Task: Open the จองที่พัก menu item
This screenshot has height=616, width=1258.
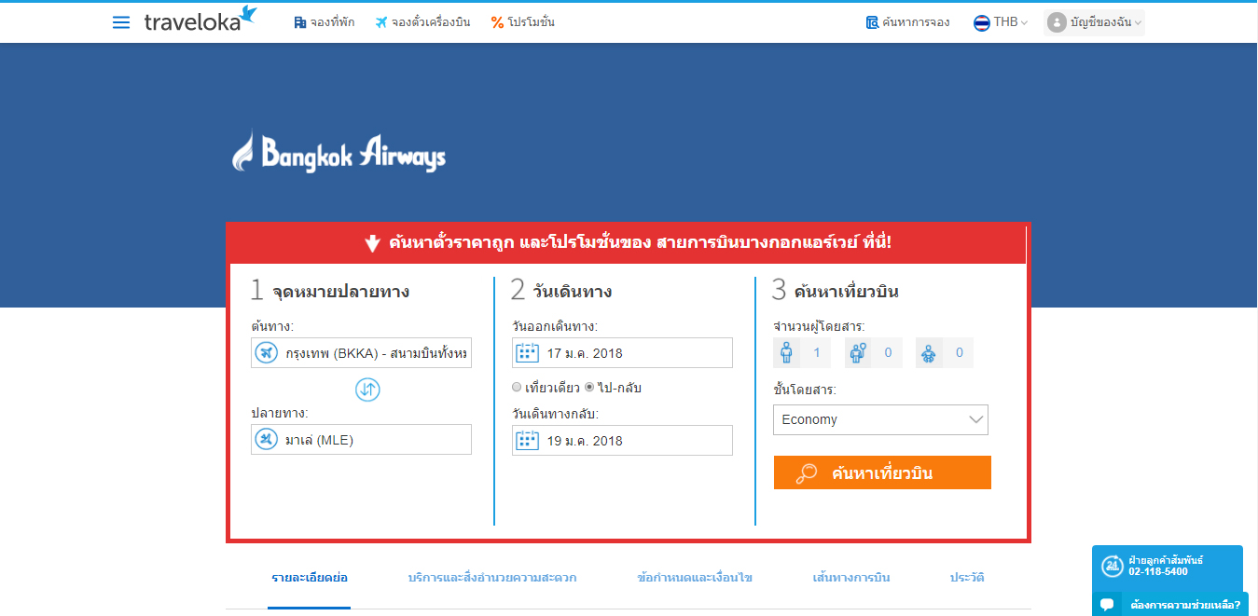Action: pos(325,22)
